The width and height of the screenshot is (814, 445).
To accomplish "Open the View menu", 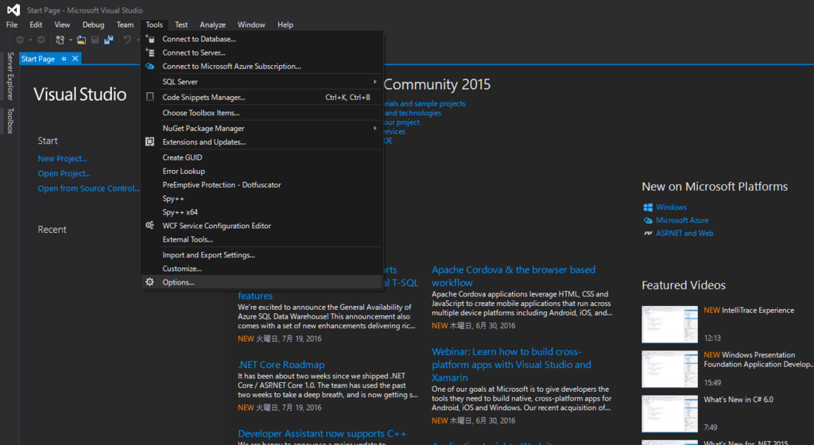I will (x=62, y=25).
